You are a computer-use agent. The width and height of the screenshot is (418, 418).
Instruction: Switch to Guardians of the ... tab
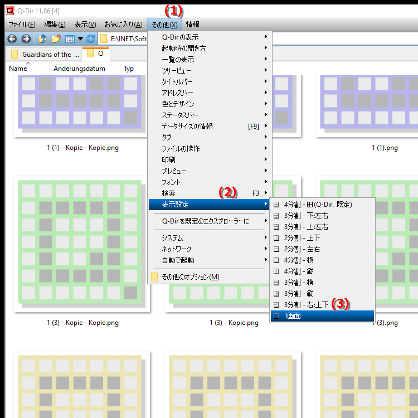[44, 55]
